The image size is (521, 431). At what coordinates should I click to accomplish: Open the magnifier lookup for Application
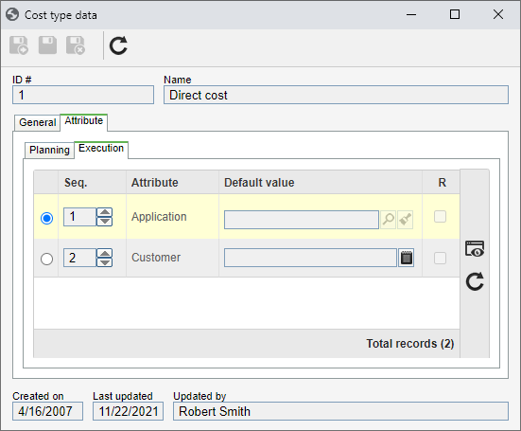pos(388,220)
